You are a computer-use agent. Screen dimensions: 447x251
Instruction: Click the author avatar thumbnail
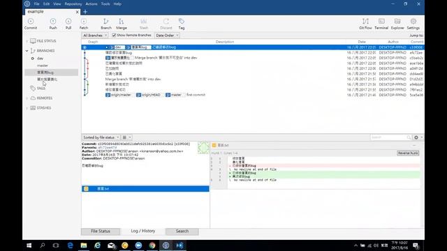click(x=203, y=148)
